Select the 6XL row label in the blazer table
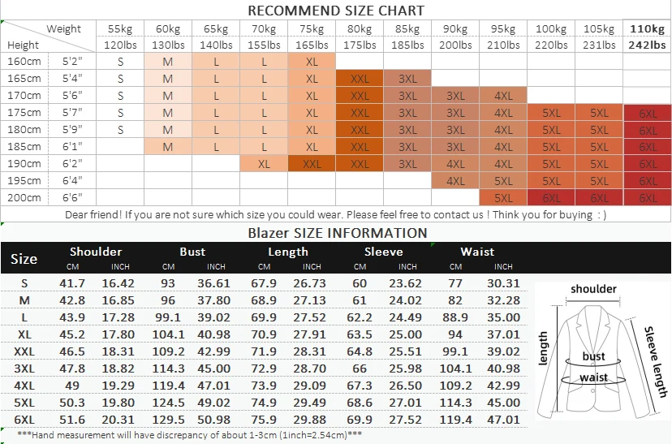The height and width of the screenshot is (444, 672). tap(24, 420)
